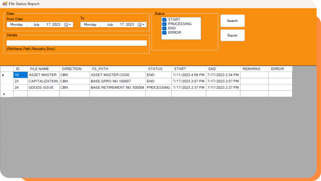Image resolution: width=321 pixels, height=181 pixels.
Task: Select the 'CAPITALIZATION' file name cell
Action: point(44,81)
